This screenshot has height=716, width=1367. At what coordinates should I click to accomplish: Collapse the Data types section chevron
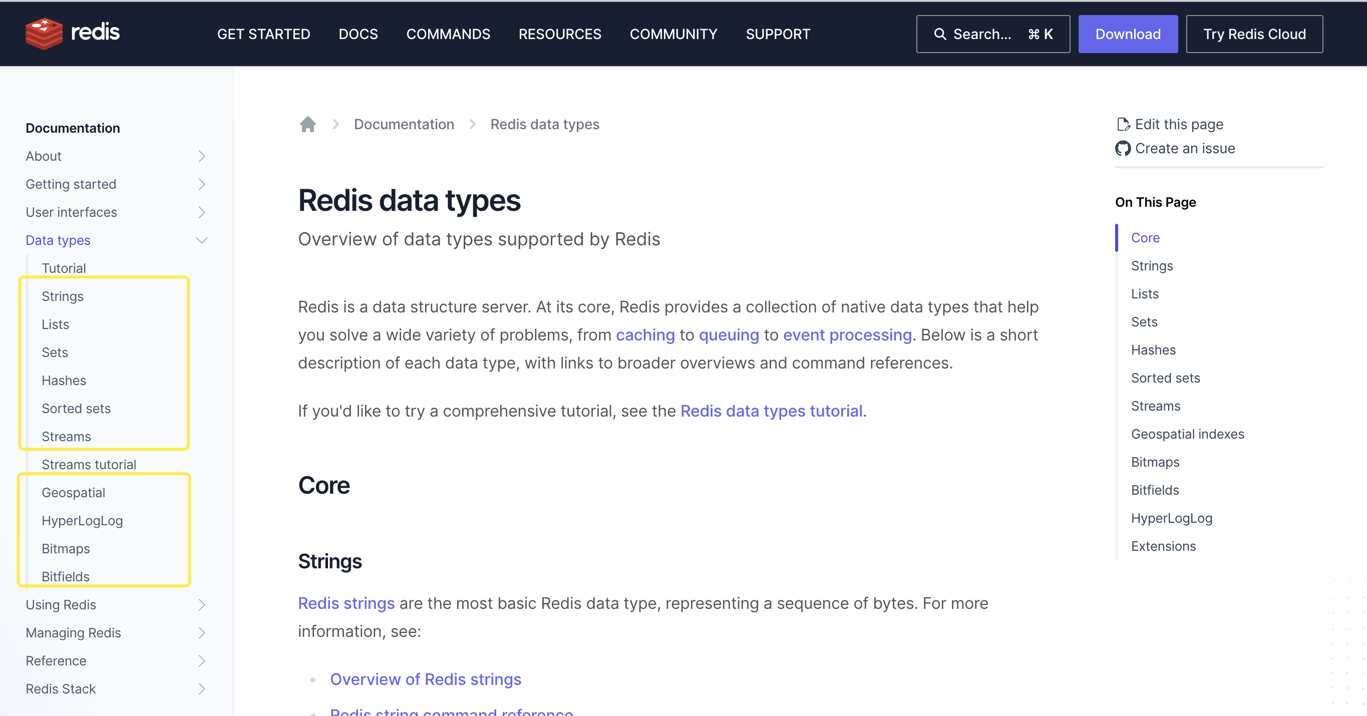click(x=202, y=240)
